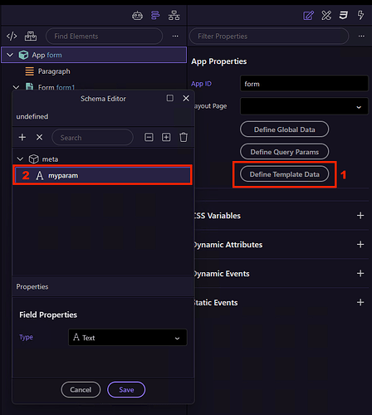Image resolution: width=372 pixels, height=415 pixels.
Task: Open the robot assistant icon
Action: (137, 16)
